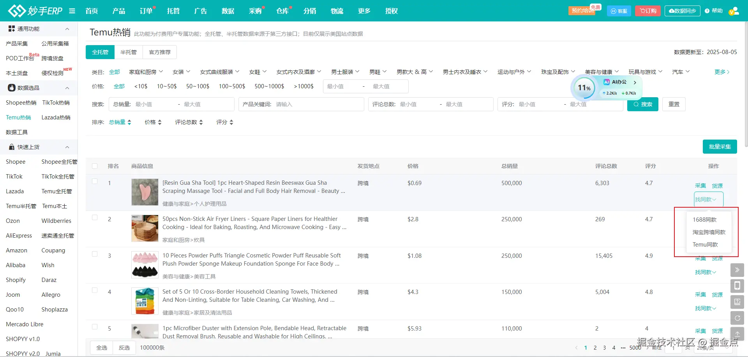Go to page 2 in pagination
Viewport: 748px width, 357px height.
[x=595, y=348]
